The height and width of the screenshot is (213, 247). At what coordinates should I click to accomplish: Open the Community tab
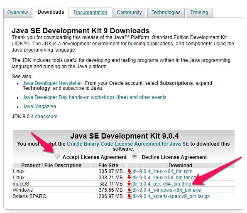point(130,12)
